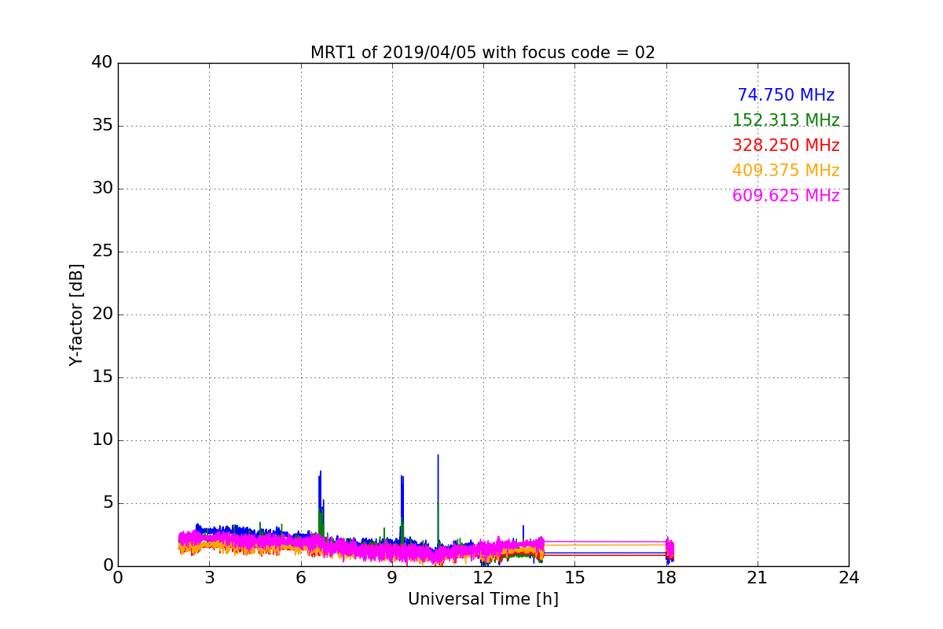Click y-axis tick label 25

click(102, 252)
